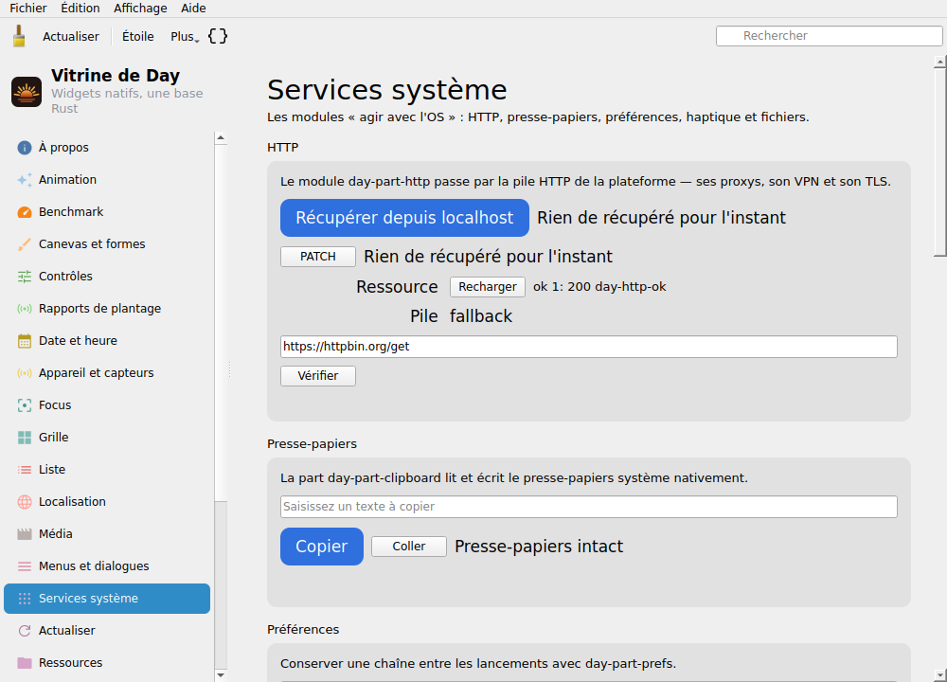Click the PATCH button
The image size is (947, 682).
317,256
